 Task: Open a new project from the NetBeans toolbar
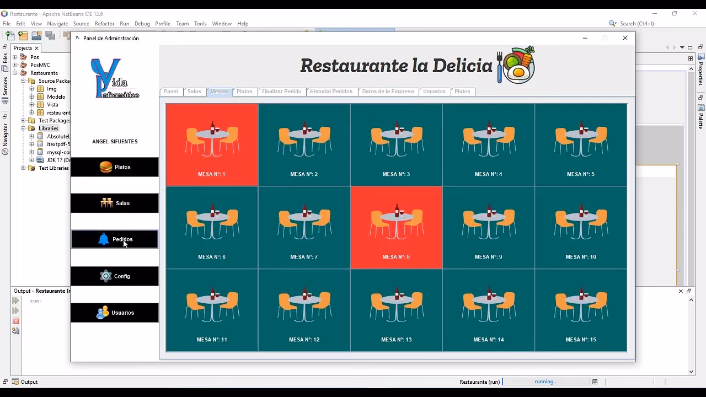[x=23, y=35]
